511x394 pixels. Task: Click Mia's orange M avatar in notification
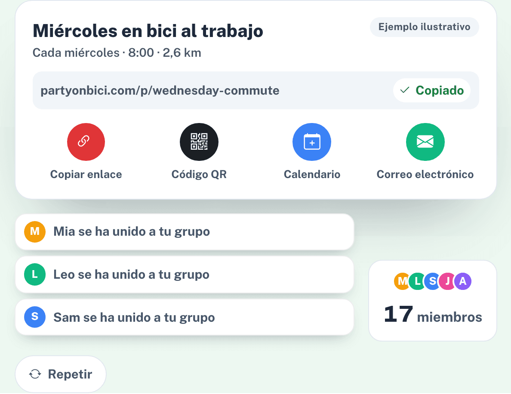pyautogui.click(x=35, y=232)
